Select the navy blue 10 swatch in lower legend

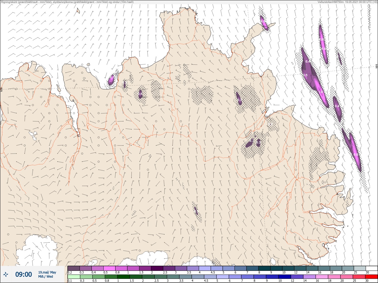pyautogui.click(x=285, y=277)
